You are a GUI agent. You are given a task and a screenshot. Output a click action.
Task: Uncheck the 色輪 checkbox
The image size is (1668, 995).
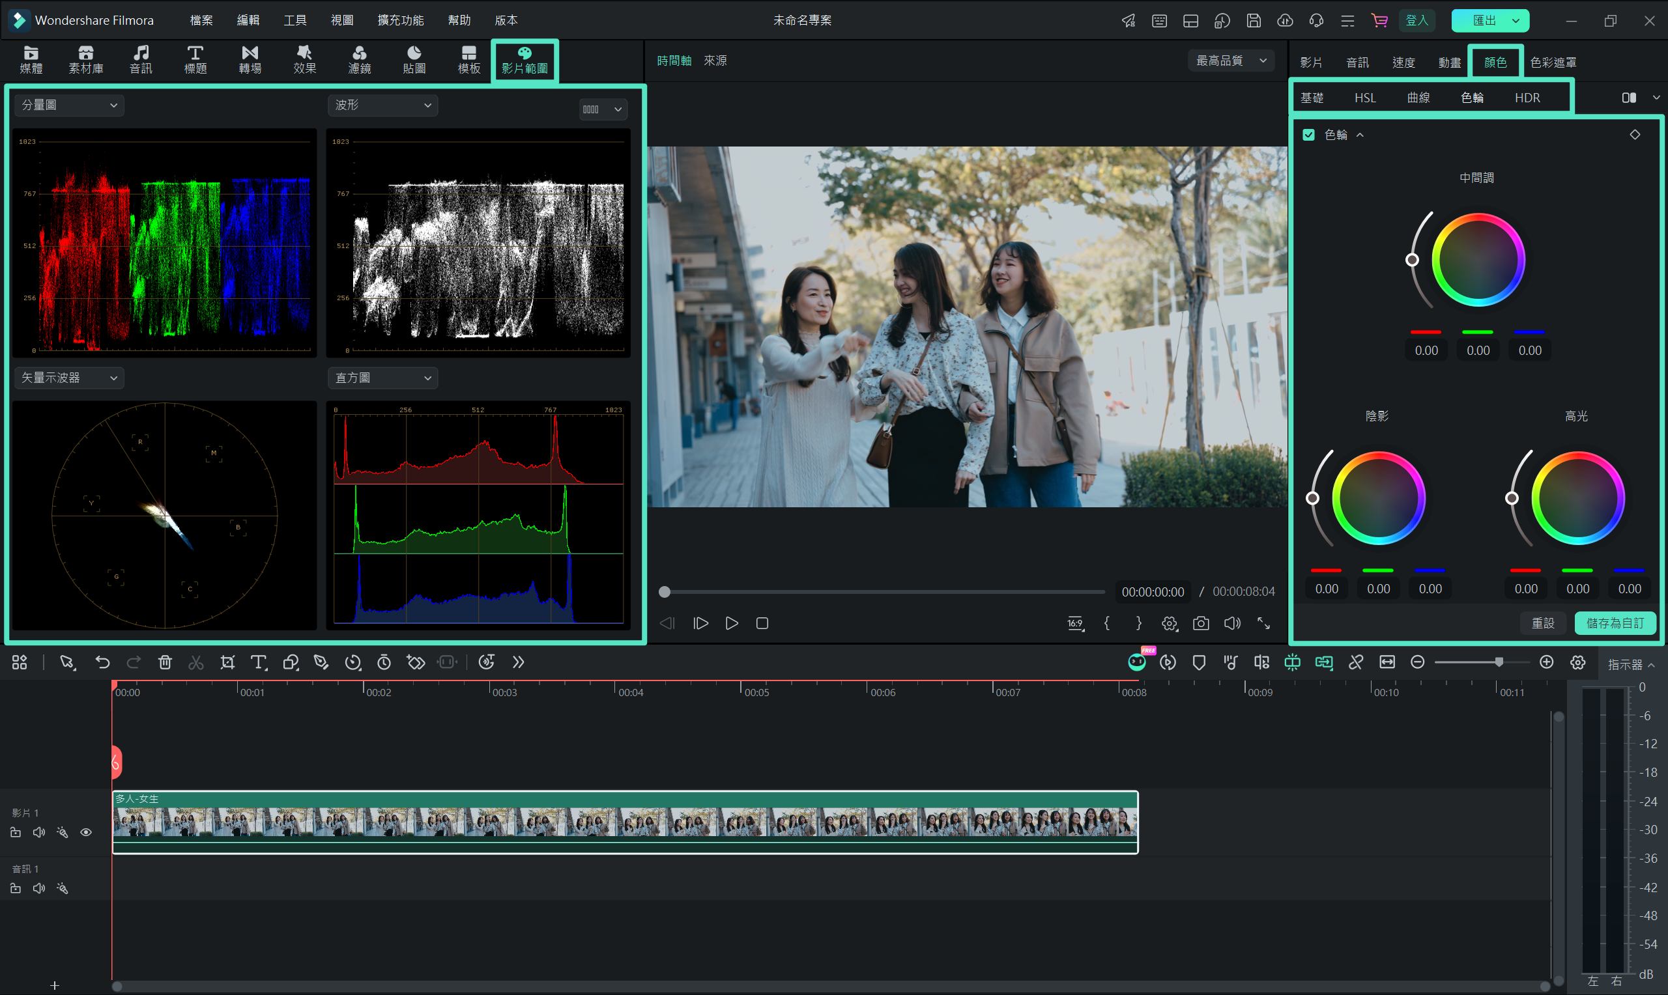(x=1308, y=135)
